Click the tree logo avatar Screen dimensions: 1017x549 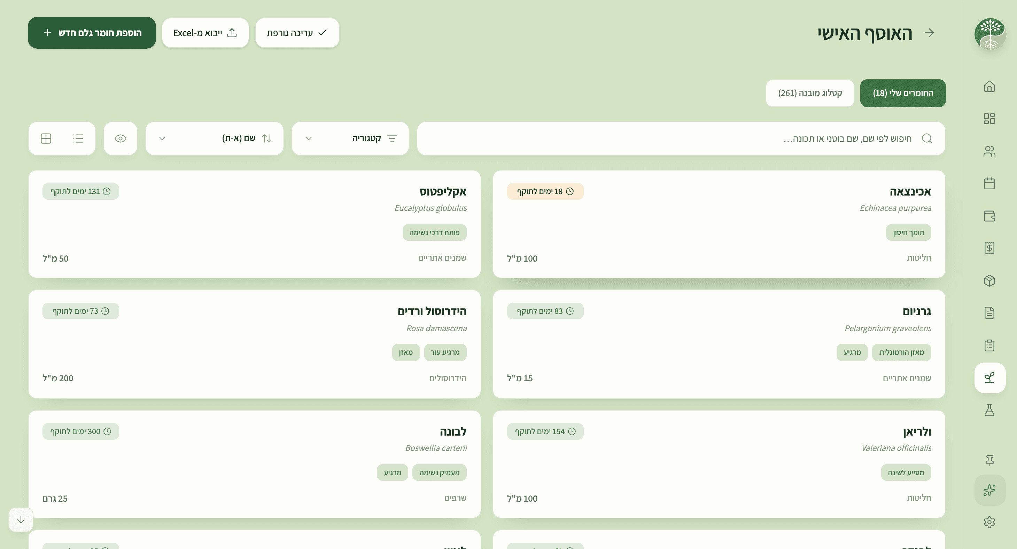tap(989, 33)
